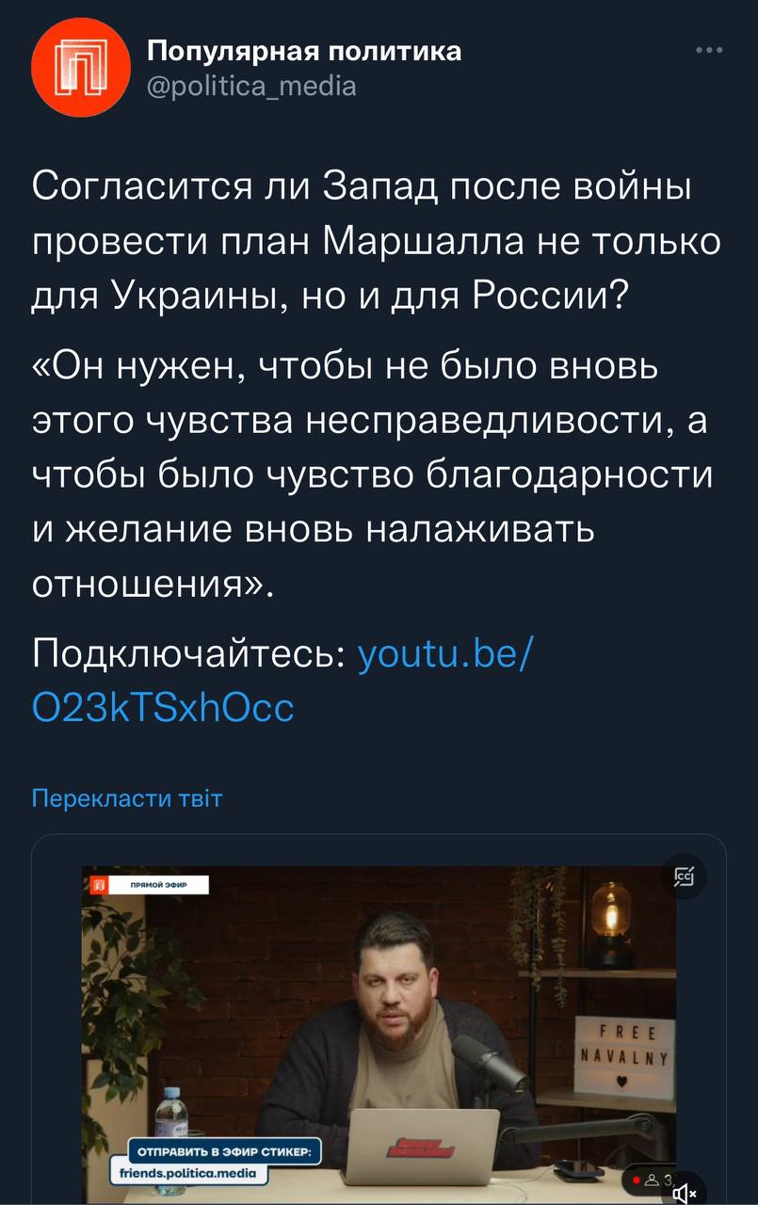This screenshot has height=1205, width=758.
Task: Click the small orange logo in the video corner
Action: coord(97,885)
